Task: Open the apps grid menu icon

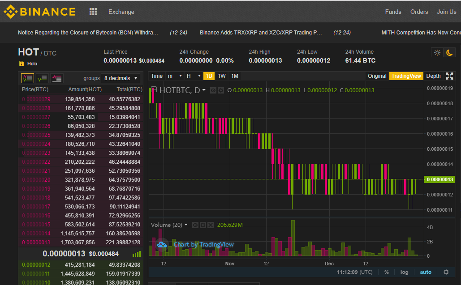Action: pyautogui.click(x=93, y=12)
